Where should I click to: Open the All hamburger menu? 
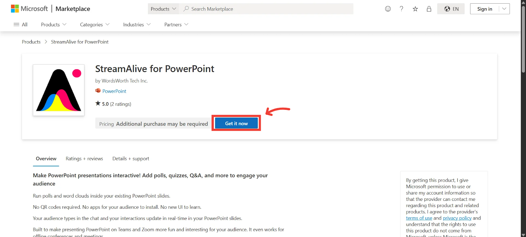[x=20, y=24]
